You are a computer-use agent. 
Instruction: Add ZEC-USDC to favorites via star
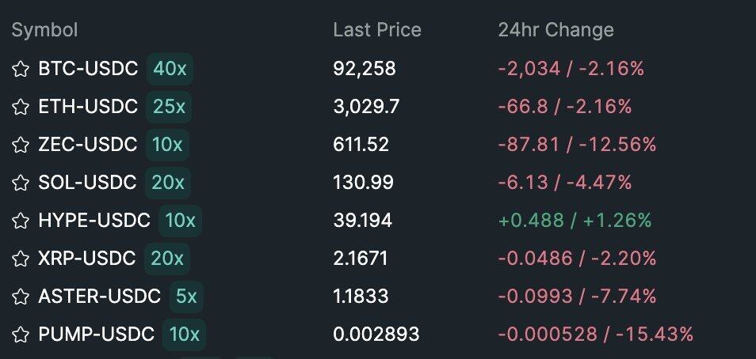point(21,145)
